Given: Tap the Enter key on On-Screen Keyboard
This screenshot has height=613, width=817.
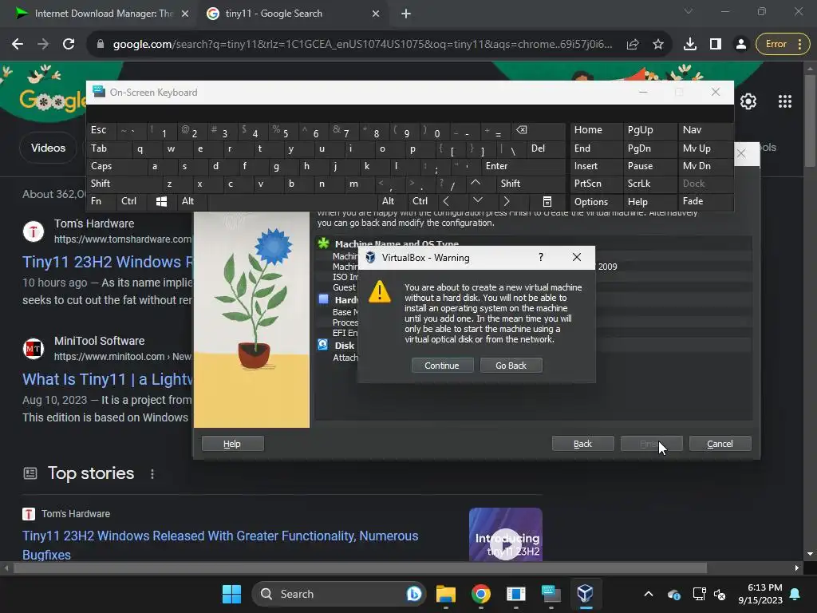Looking at the screenshot, I should point(522,166).
